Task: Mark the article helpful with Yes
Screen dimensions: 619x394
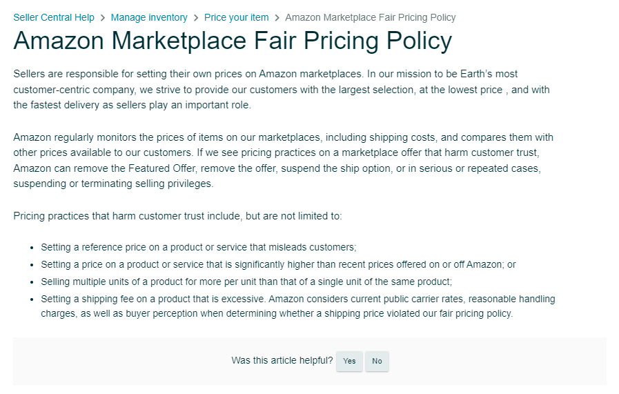Action: pos(349,361)
